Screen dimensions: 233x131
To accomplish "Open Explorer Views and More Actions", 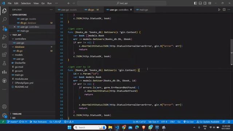I will point(51,10).
